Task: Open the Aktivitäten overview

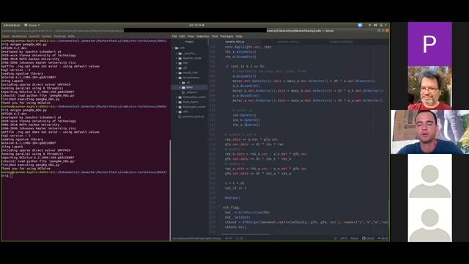Action: pyautogui.click(x=12, y=26)
